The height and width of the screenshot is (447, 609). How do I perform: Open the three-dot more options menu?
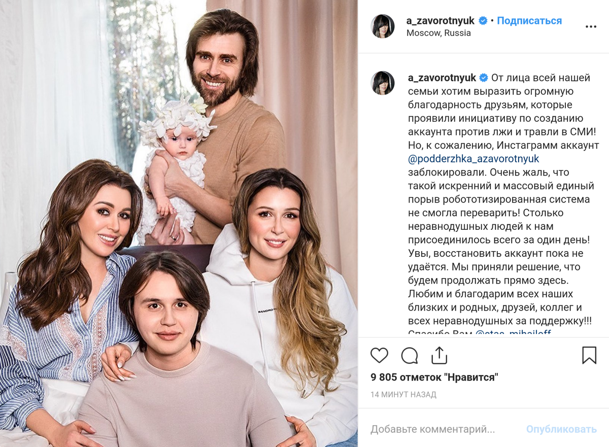tap(591, 27)
